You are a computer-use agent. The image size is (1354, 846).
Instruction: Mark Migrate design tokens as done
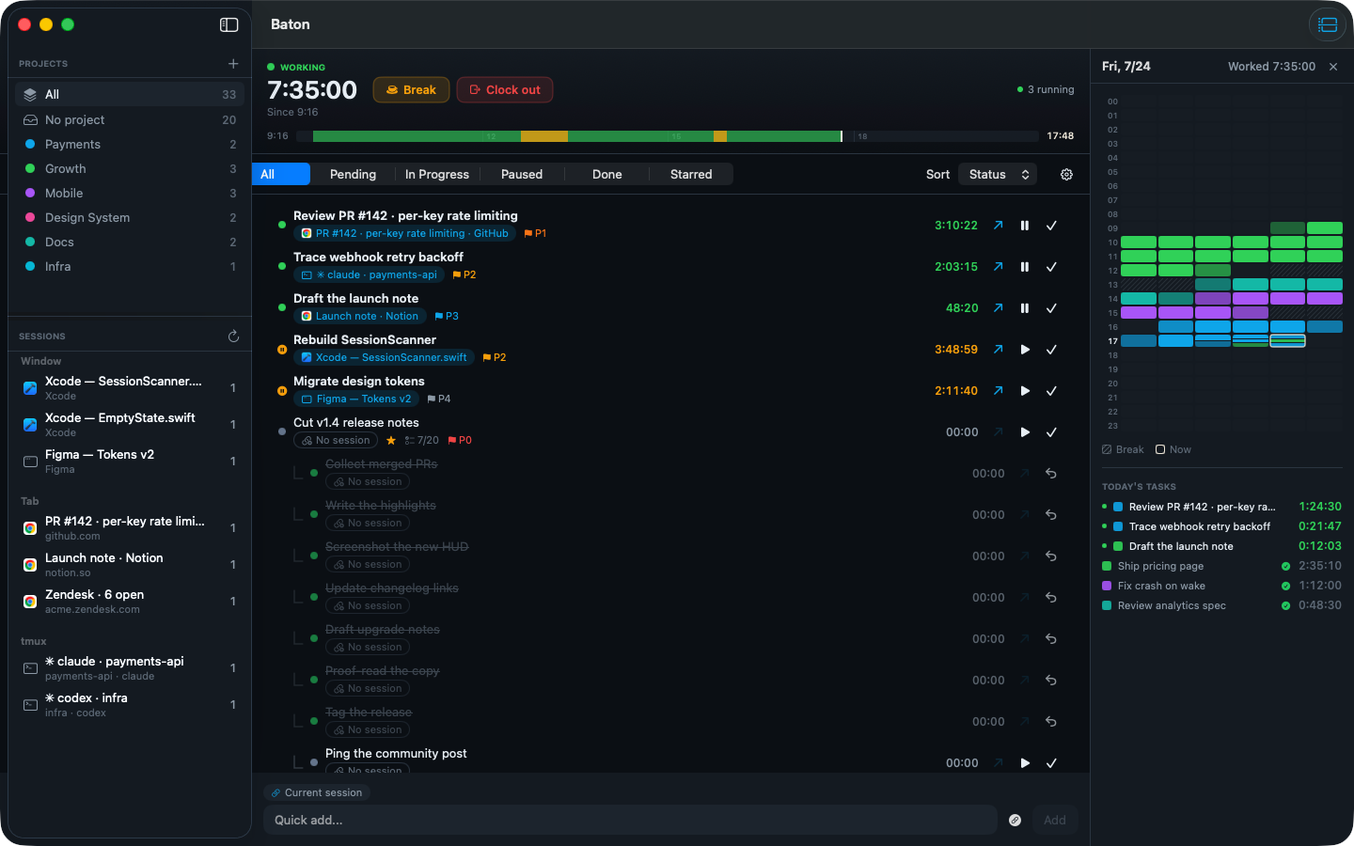tap(1051, 390)
